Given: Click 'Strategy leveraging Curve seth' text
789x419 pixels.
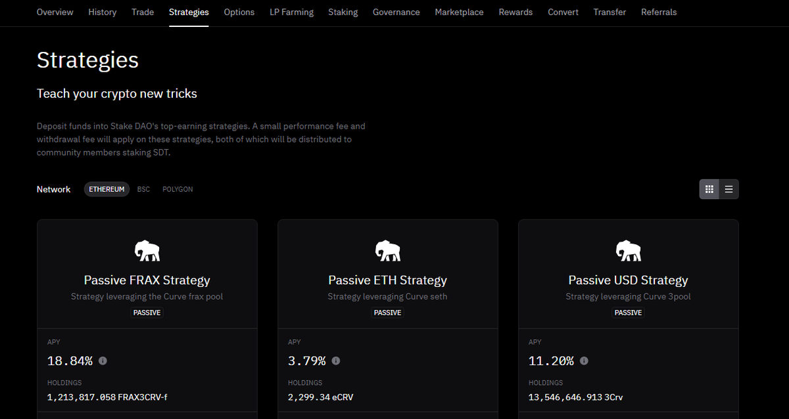Looking at the screenshot, I should coord(388,297).
